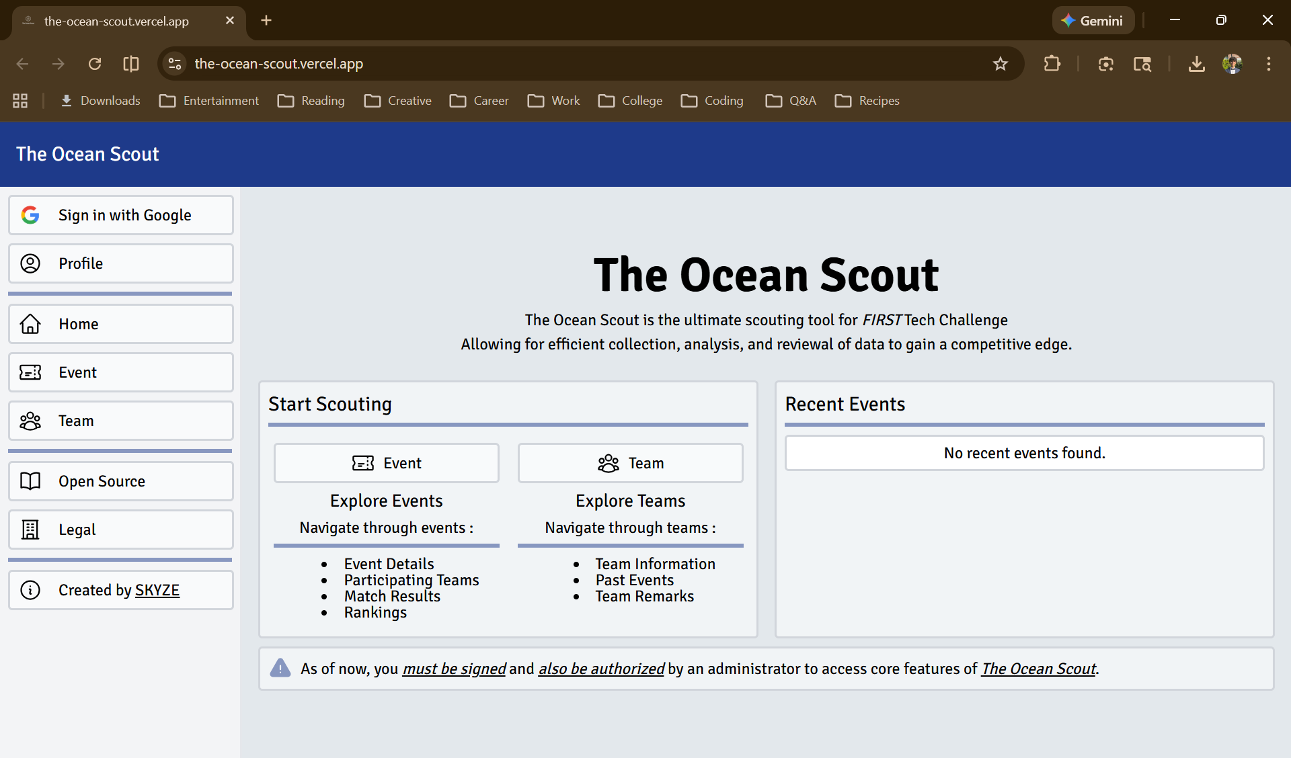Screen dimensions: 1291x758
Task: Bookmark this page with the star icon
Action: click(1001, 64)
